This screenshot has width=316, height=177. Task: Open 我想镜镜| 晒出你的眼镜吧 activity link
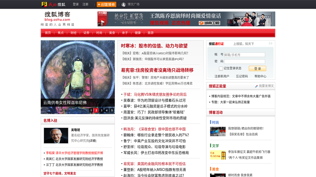[x=246, y=129]
